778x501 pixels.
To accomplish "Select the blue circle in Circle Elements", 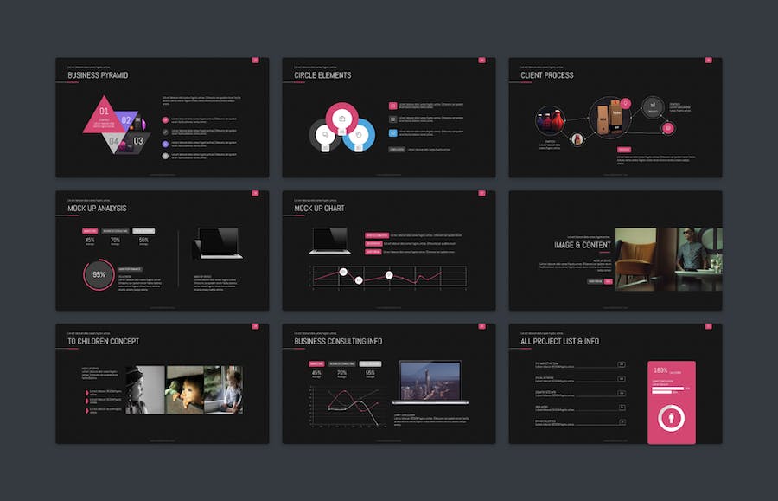I will [359, 136].
